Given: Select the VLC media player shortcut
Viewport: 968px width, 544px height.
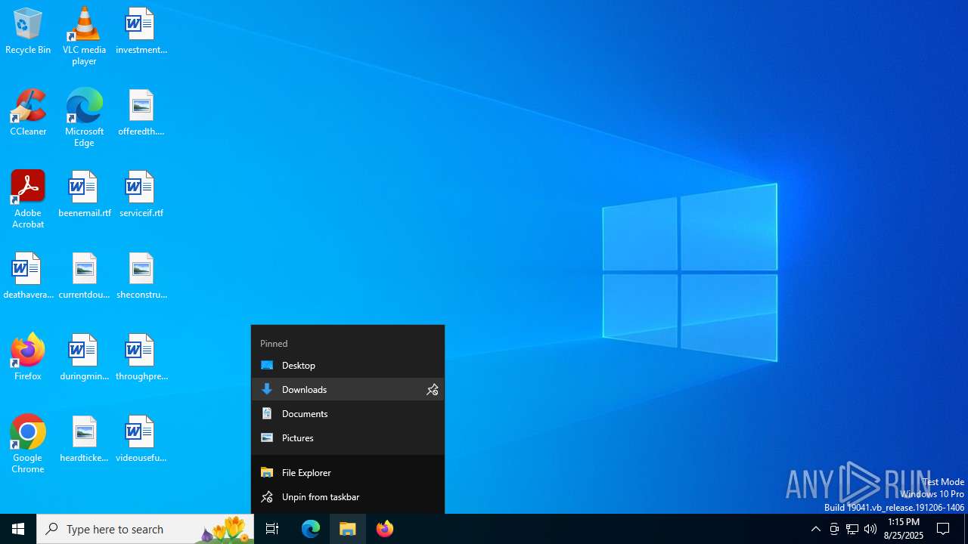Looking at the screenshot, I should 84,36.
